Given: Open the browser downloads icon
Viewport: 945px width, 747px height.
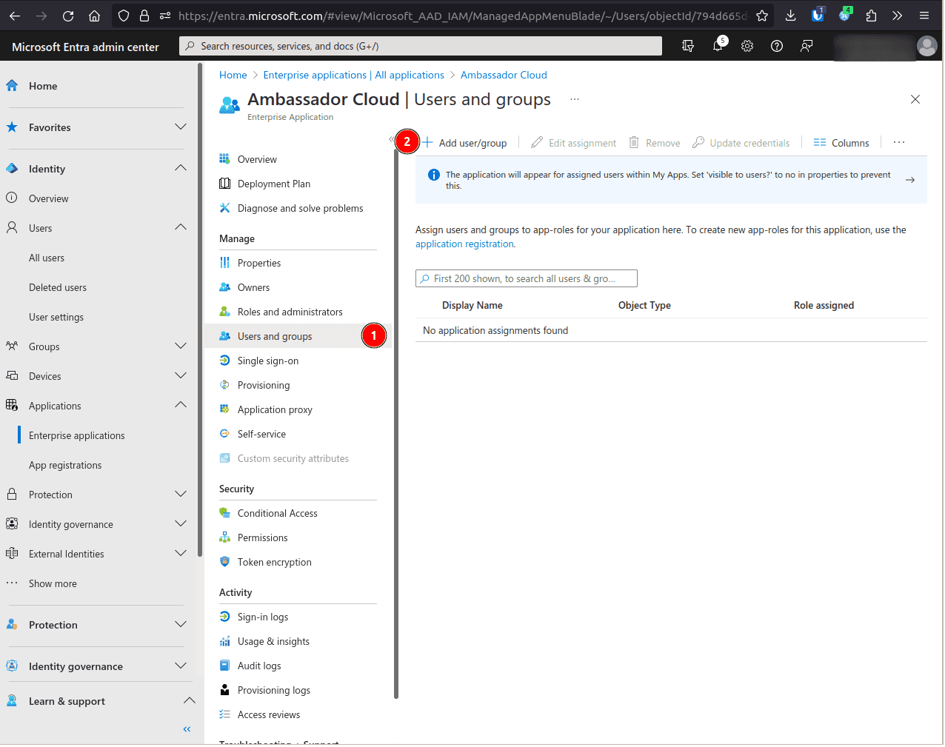Looking at the screenshot, I should coord(791,16).
